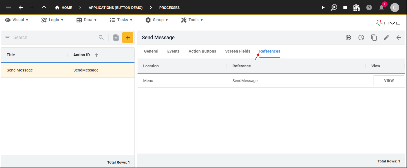Viewport: 407px width, 168px height.
Task: Go up one level with up arrow
Action: click(44, 8)
